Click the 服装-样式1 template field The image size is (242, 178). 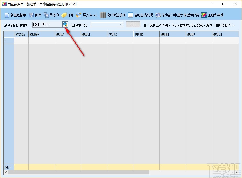47,25
